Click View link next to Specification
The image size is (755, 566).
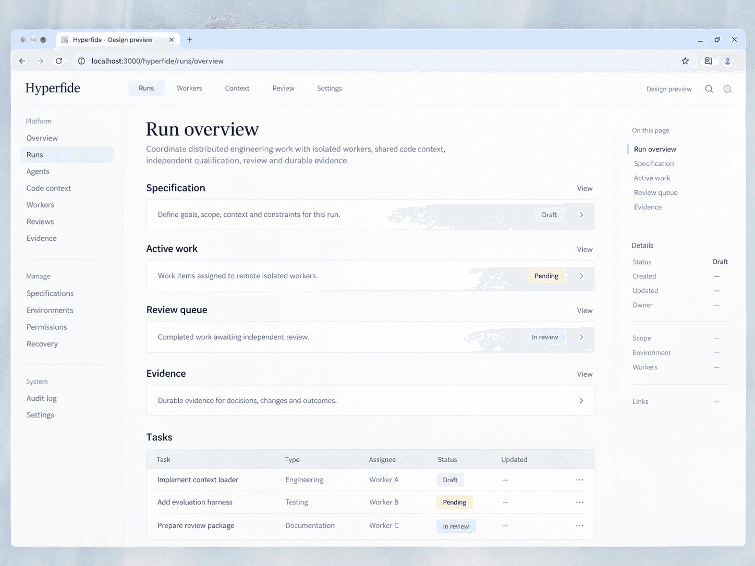[584, 188]
